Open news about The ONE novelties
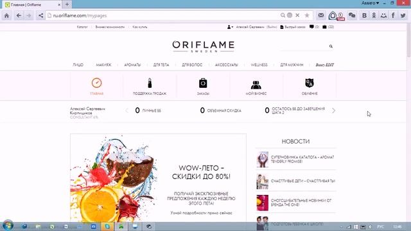Screen dimensions: 411x231 tap(301, 203)
